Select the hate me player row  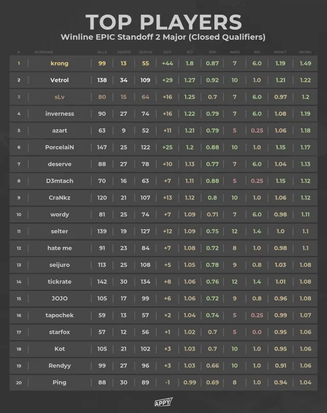tap(163, 248)
